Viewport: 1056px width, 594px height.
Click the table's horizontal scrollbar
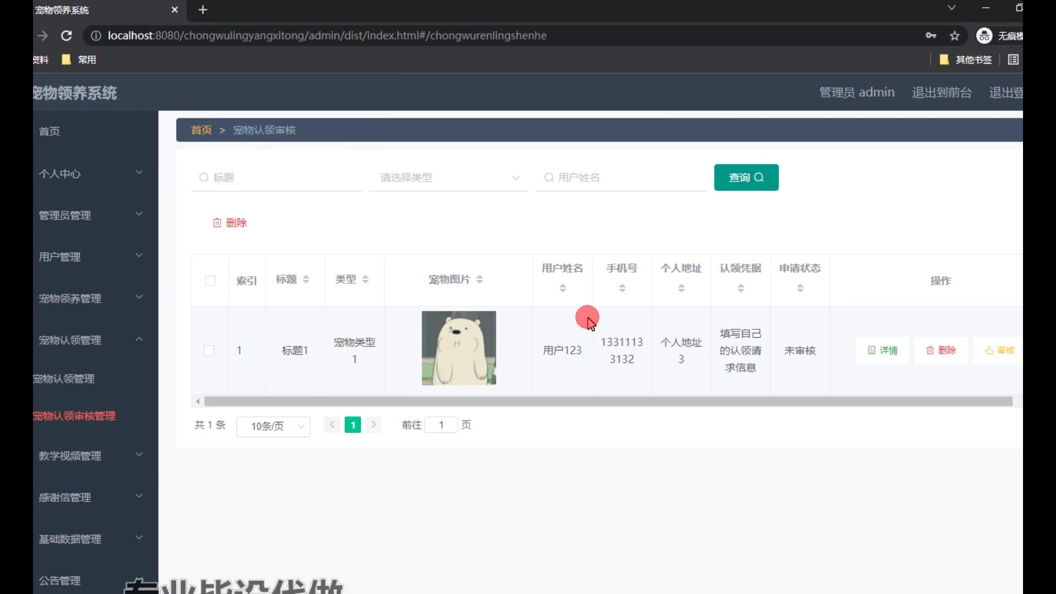tap(605, 402)
